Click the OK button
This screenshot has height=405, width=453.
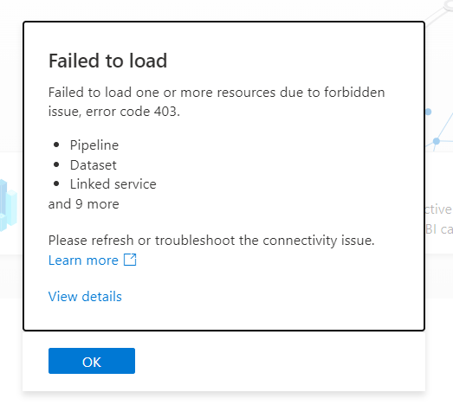(92, 361)
